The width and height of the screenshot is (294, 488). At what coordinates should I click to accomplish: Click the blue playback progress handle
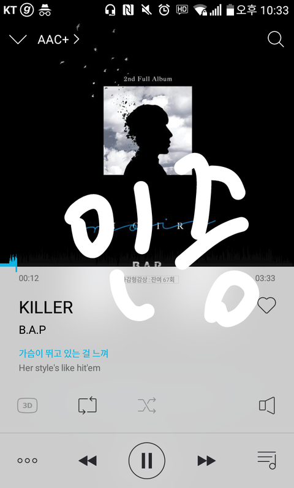click(14, 264)
